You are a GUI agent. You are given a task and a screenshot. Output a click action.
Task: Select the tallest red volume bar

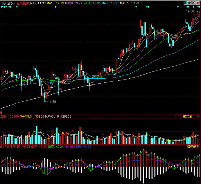[x=34, y=132]
